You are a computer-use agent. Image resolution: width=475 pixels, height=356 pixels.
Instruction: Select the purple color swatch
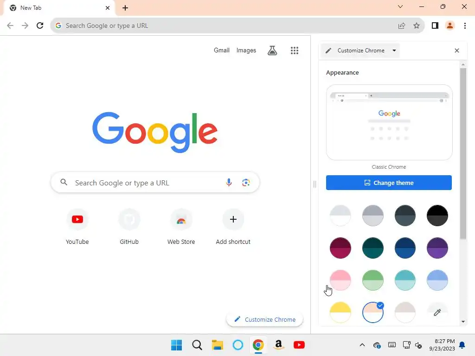[437, 248]
